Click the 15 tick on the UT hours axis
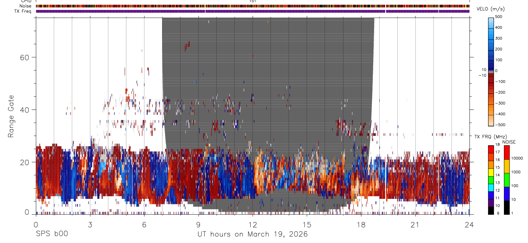Screen dimensions: 528x243 [307, 224]
